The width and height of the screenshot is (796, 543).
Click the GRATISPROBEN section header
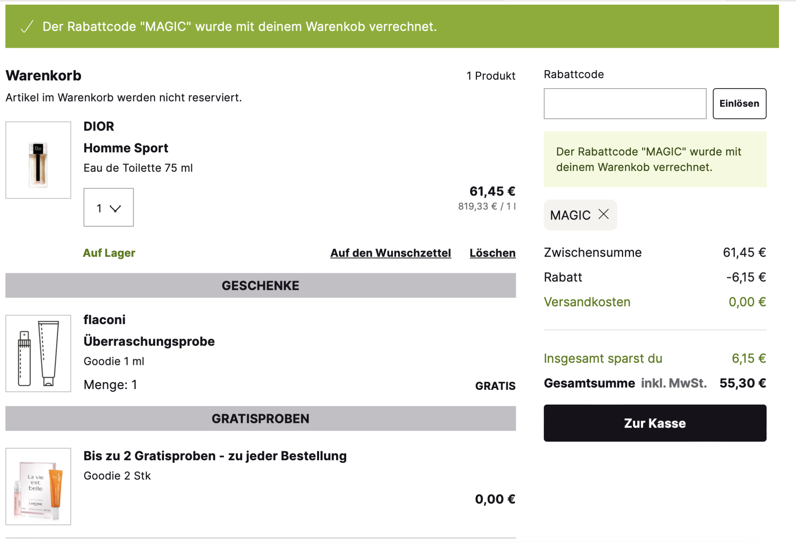point(260,419)
